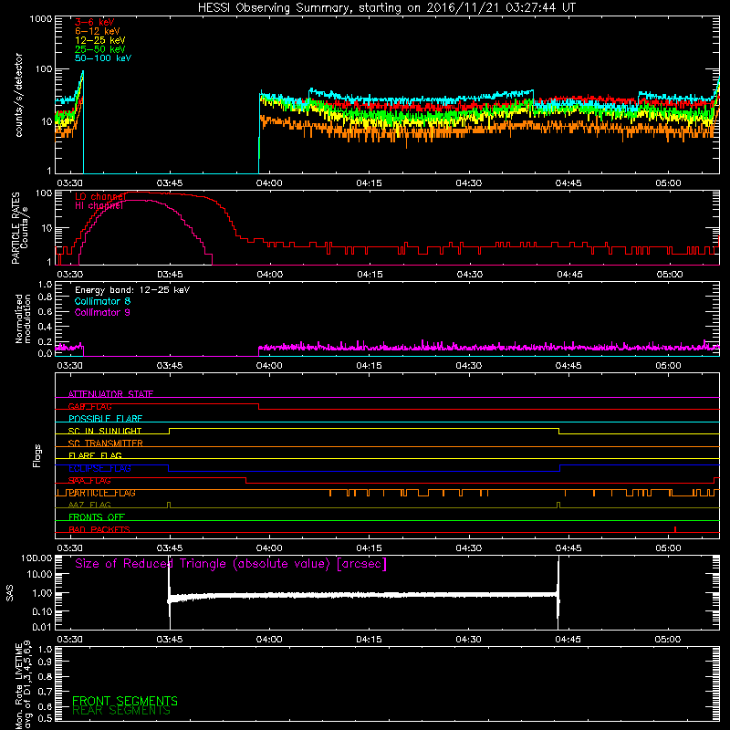Click the 04:15 tick label under top plot
The image size is (730, 730).
point(369,183)
